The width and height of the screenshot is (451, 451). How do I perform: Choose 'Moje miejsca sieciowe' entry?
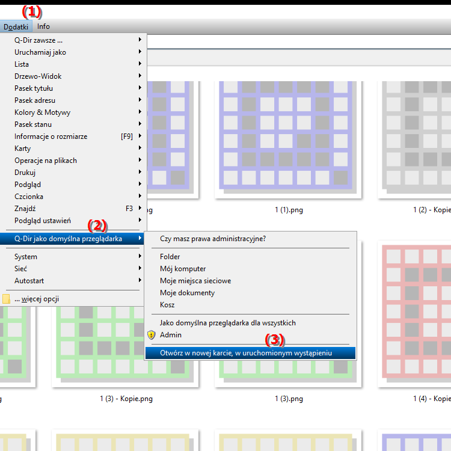point(250,281)
